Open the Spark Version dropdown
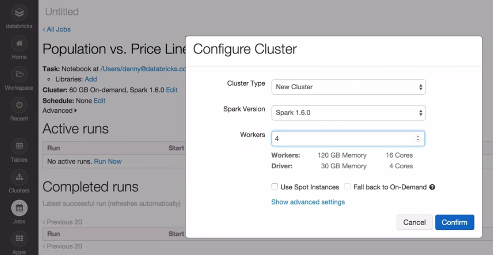Viewport: 493px width, 255px height. click(x=348, y=113)
